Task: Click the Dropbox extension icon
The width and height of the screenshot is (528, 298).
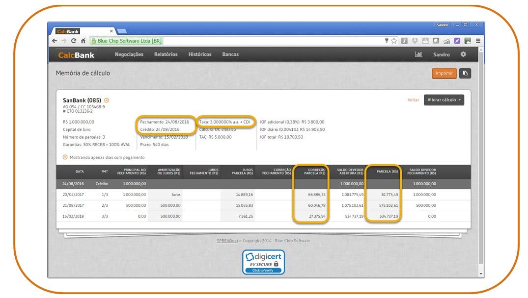Action: [415, 41]
